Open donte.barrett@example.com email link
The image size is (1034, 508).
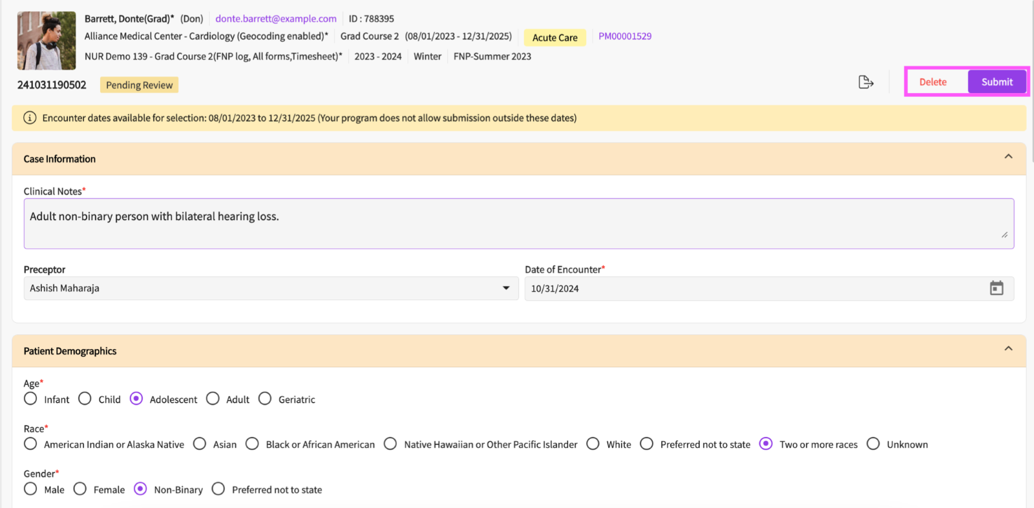pos(275,19)
